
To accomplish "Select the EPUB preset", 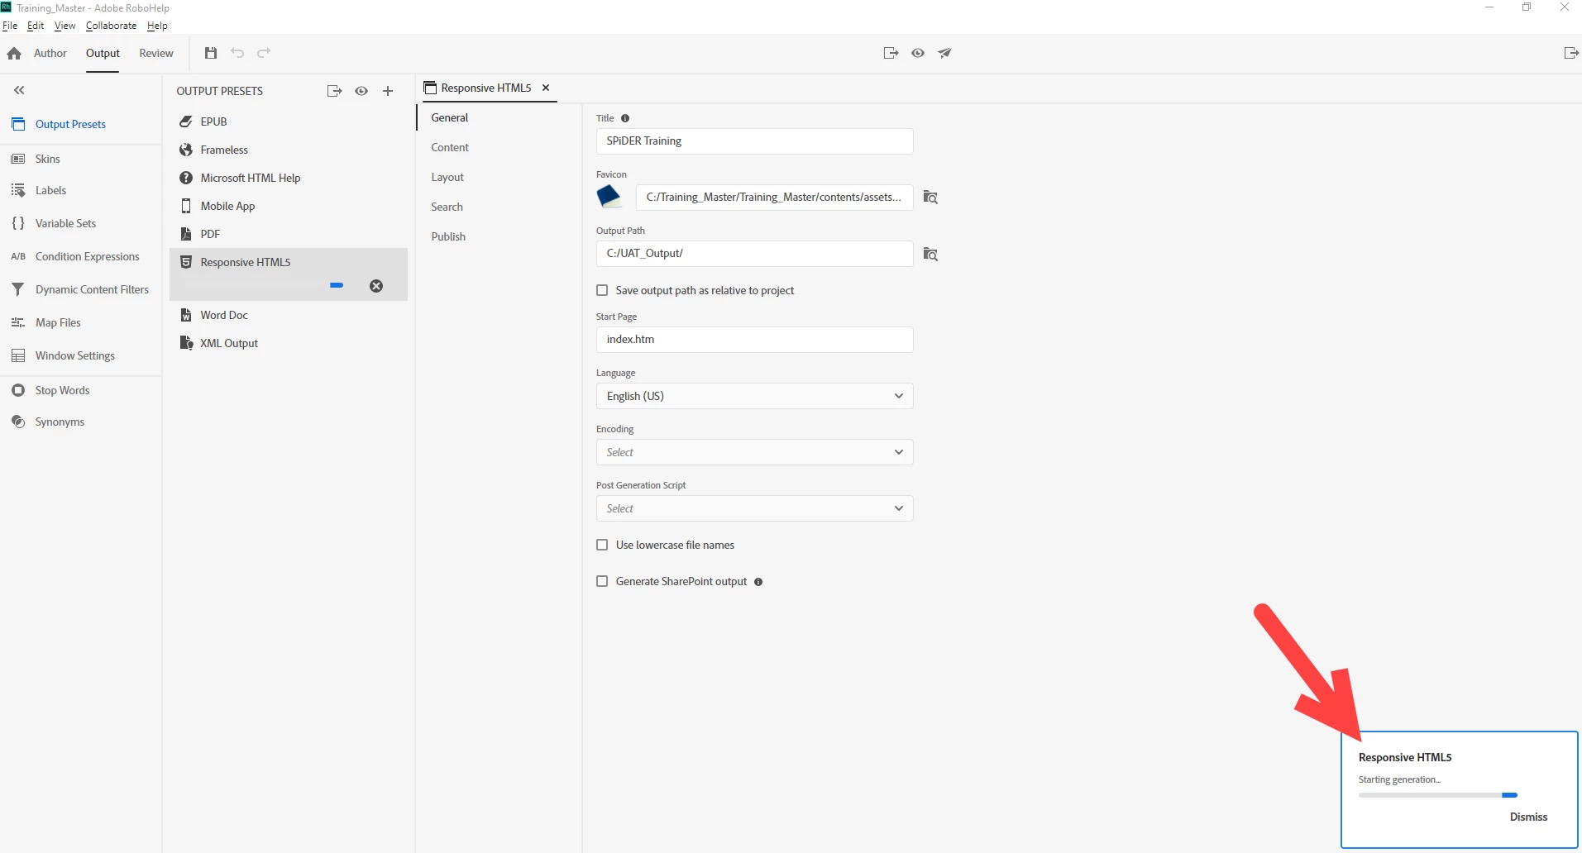I will [x=289, y=122].
